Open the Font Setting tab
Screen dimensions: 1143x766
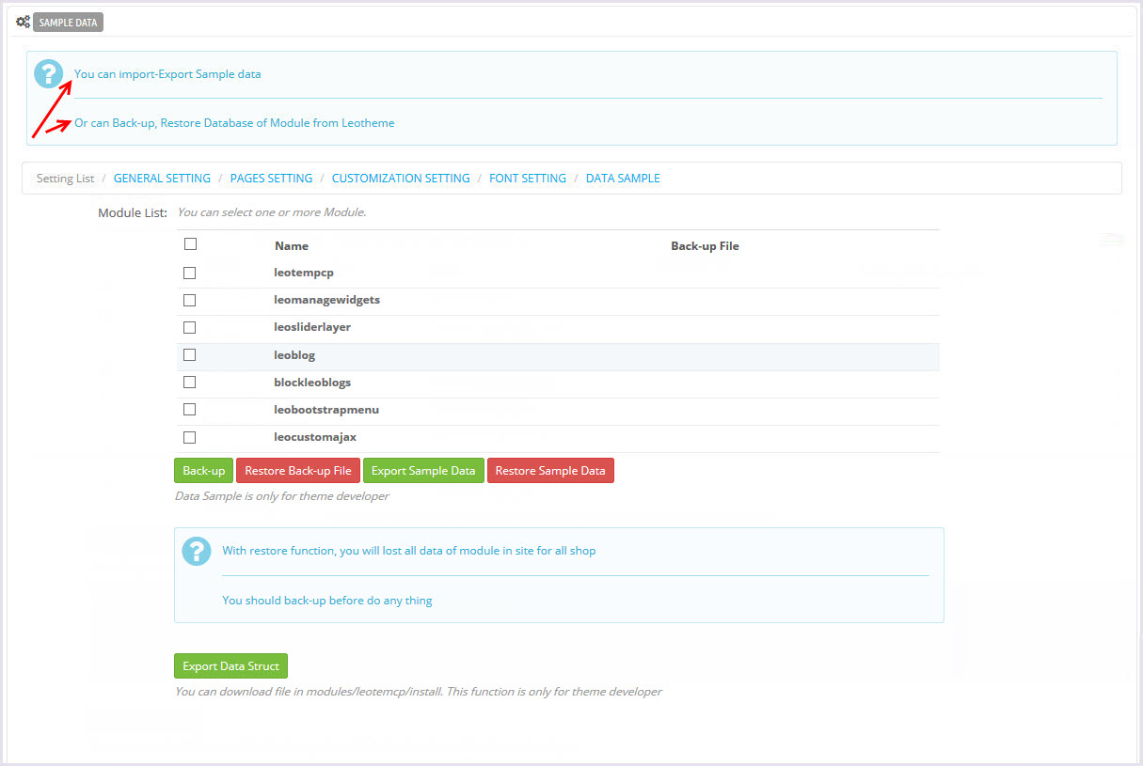point(528,179)
